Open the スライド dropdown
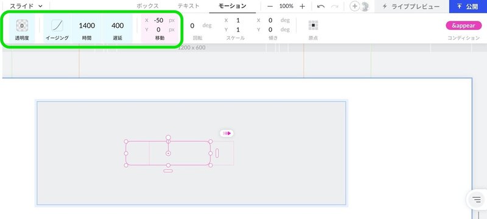Viewport: 487px width, 219px height. point(26,6)
